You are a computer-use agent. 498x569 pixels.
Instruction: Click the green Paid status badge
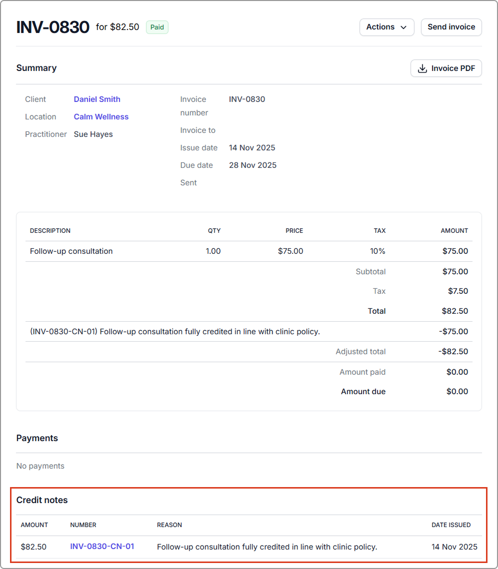[x=157, y=27]
